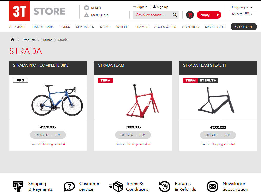The image size is (261, 196).
Task: Click the Close Out button
Action: click(x=244, y=27)
